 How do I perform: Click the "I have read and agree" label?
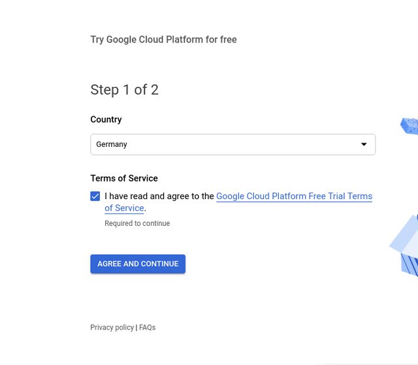point(159,196)
